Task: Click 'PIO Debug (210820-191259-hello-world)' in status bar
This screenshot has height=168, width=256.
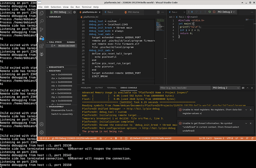Action: click(74, 138)
